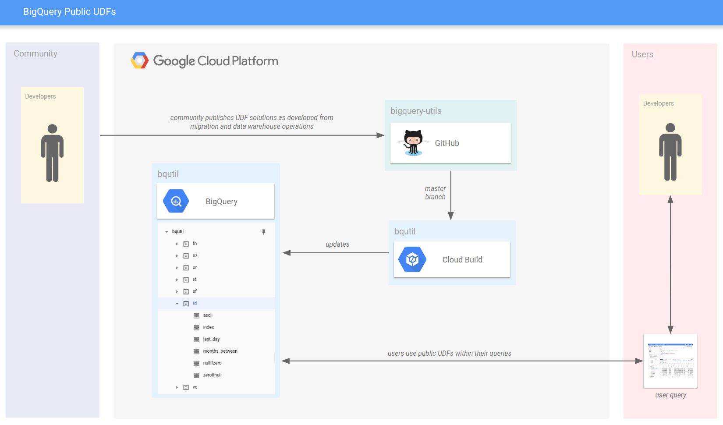Click the bqutil project name in tree
The width and height of the screenshot is (723, 425).
(178, 232)
